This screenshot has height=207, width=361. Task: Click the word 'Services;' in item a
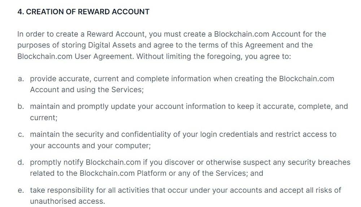(127, 90)
